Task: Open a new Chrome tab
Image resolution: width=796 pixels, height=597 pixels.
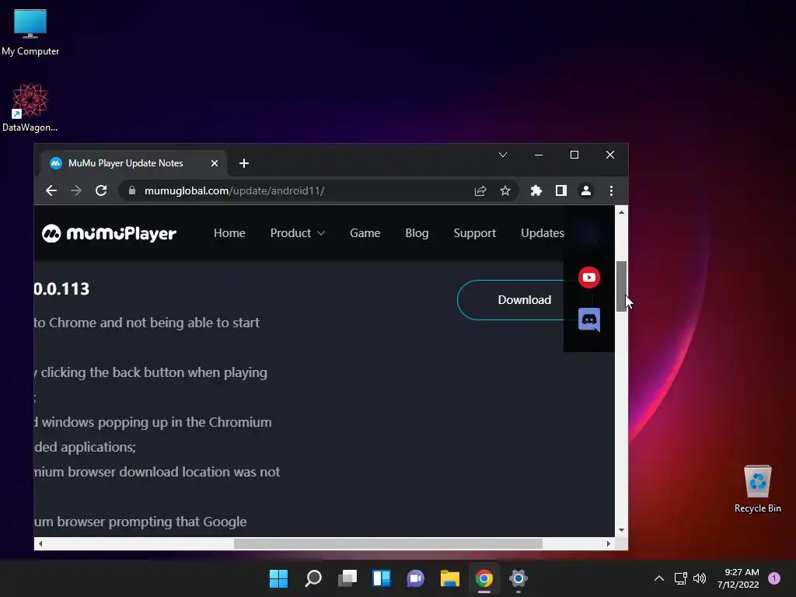Action: [x=244, y=163]
